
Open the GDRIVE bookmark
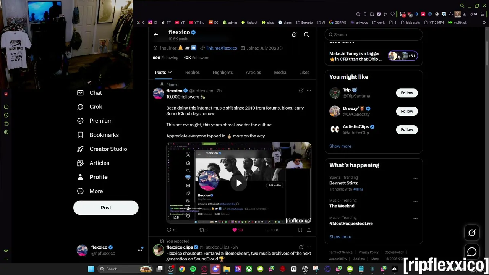[337, 23]
